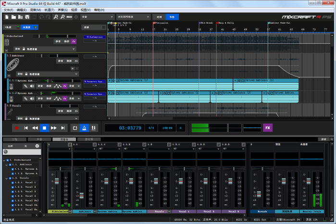Toggle checkbox for 1.2. Vocals in mixer list
Viewport: 336px width, 224px height.
(10, 178)
